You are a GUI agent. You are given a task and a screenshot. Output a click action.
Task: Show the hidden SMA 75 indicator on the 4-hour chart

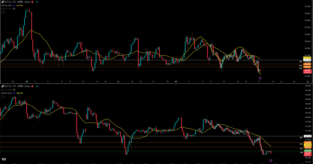(x=14, y=9)
